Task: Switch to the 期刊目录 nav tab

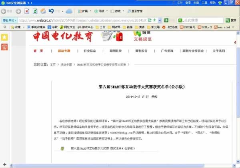Action: point(116,51)
